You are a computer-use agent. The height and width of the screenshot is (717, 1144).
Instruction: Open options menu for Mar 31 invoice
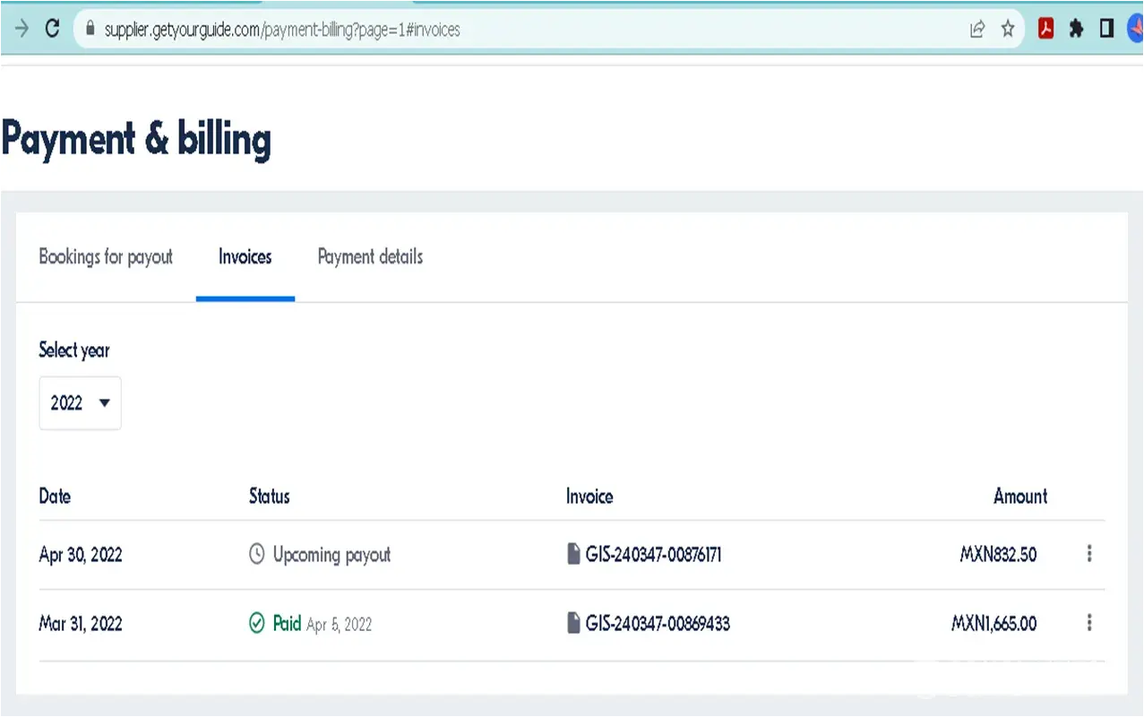[1089, 623]
